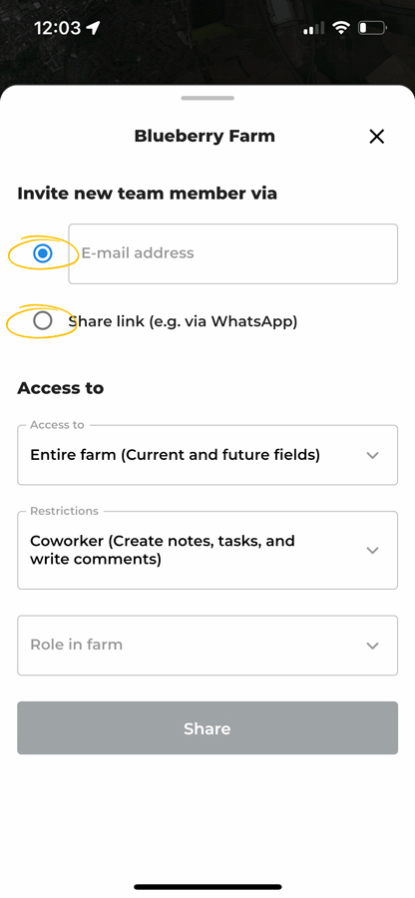The height and width of the screenshot is (898, 415).
Task: Click into the E-mail address field
Action: [x=233, y=253]
